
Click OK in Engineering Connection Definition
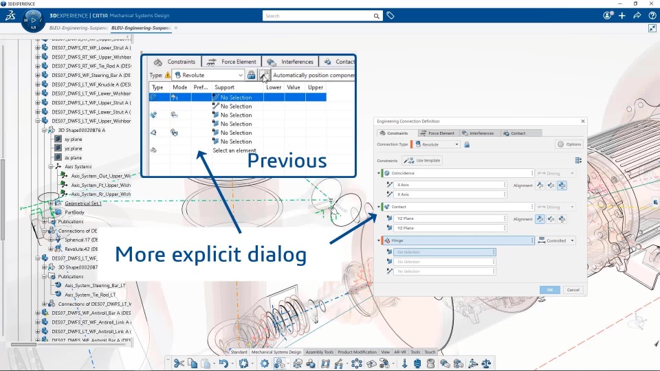(x=550, y=290)
